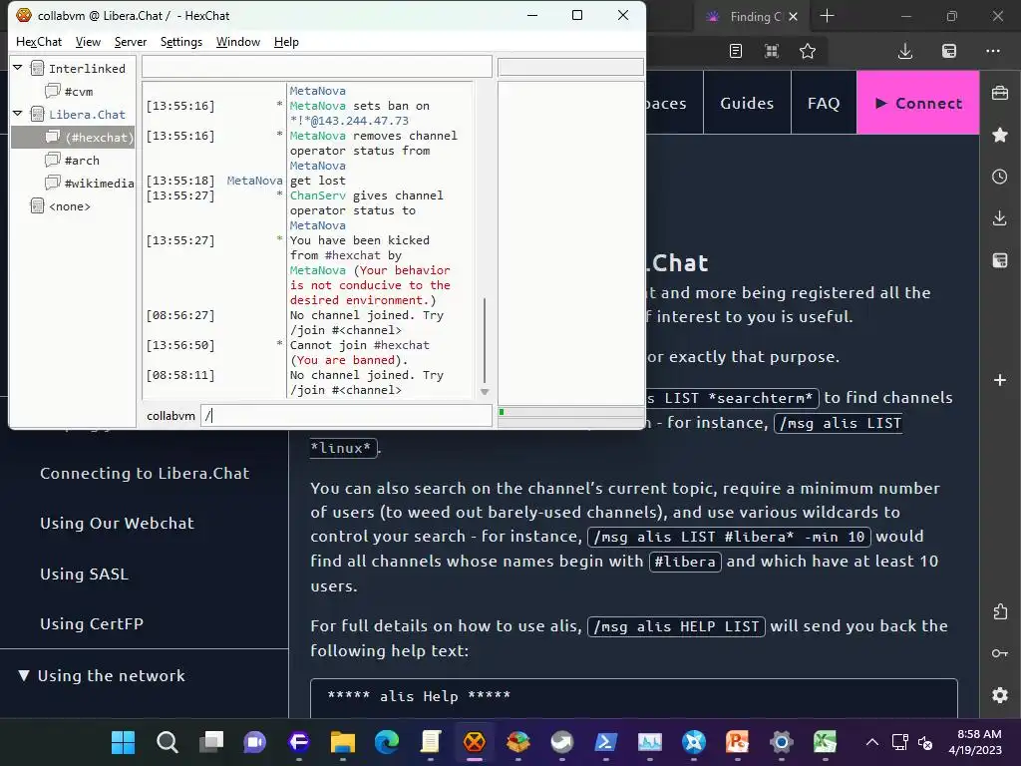Viewport: 1021px width, 766px height.
Task: Open the taskbar clock and date
Action: (x=975, y=742)
